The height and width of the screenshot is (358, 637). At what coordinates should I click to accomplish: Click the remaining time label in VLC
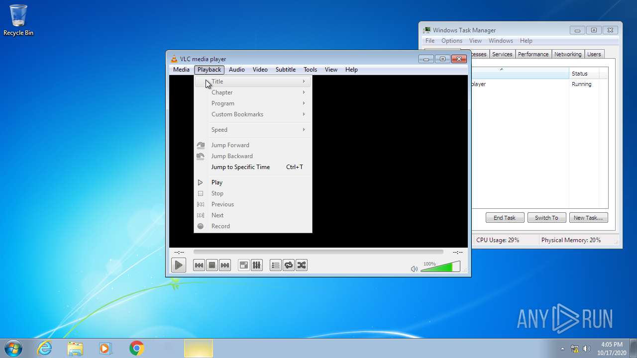click(x=458, y=253)
